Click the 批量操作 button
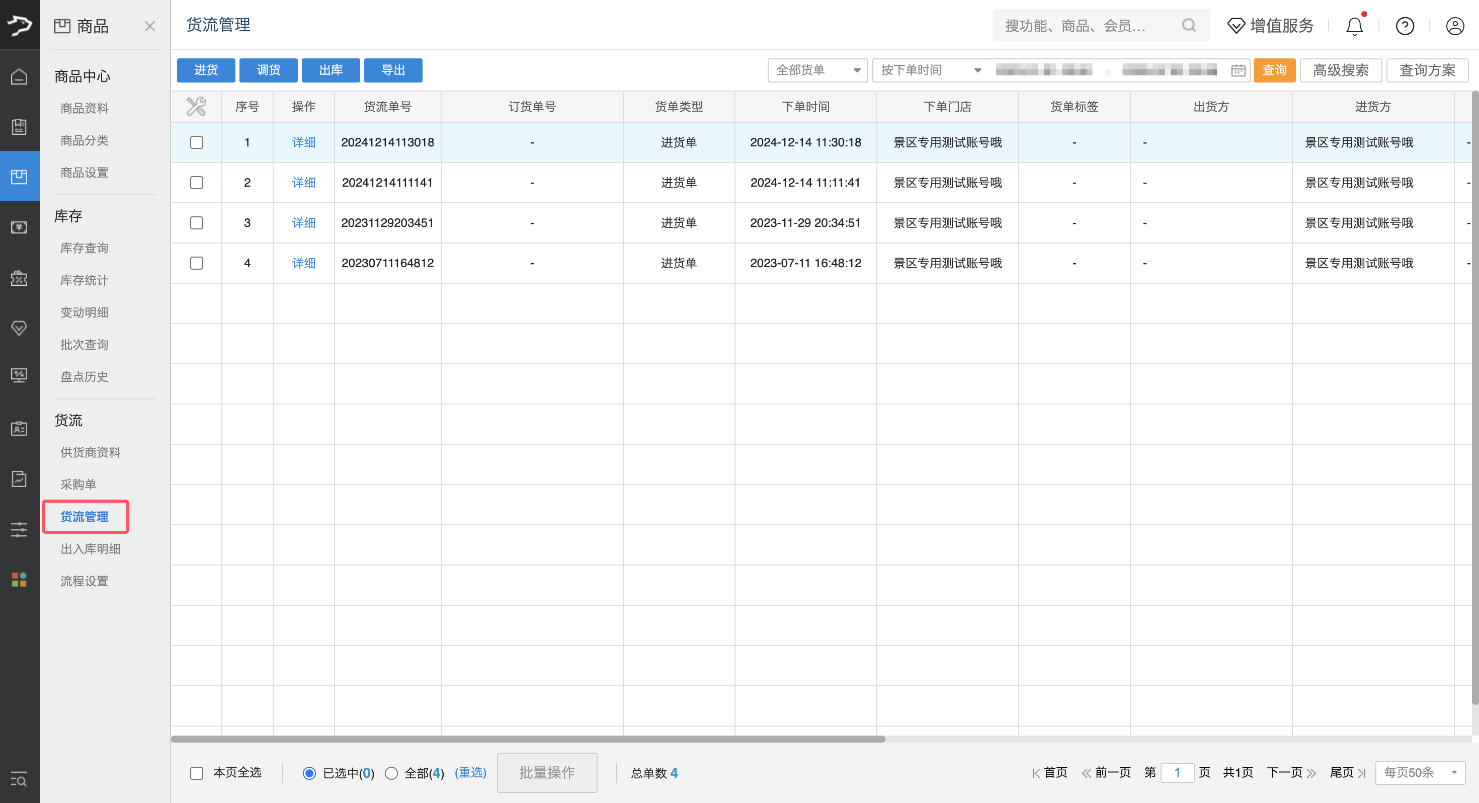The image size is (1479, 803). [547, 772]
